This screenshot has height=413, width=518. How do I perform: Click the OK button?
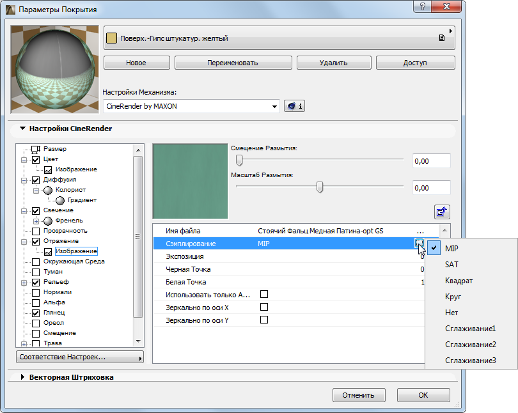[423, 395]
